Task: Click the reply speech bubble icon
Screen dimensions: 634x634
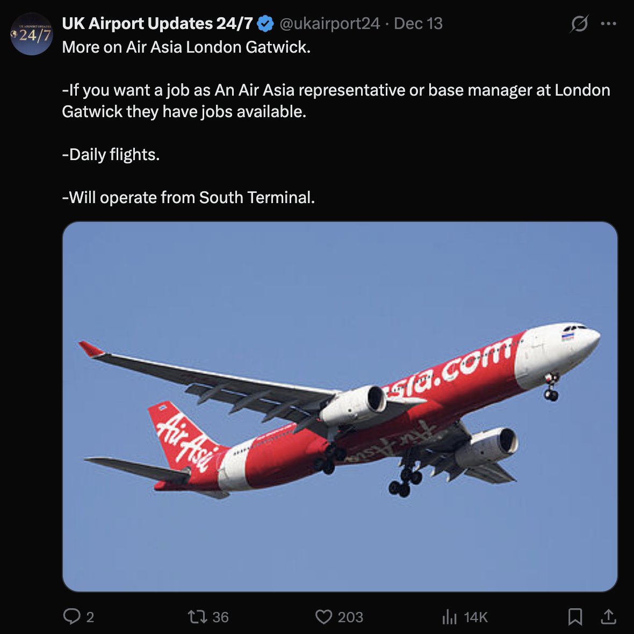Action: [71, 616]
